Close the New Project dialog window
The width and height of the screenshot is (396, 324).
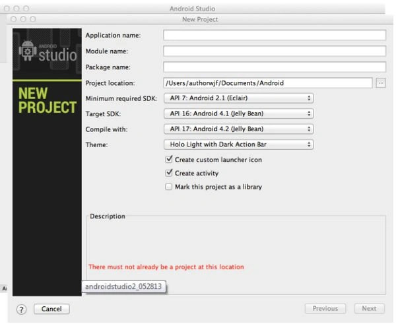14,19
